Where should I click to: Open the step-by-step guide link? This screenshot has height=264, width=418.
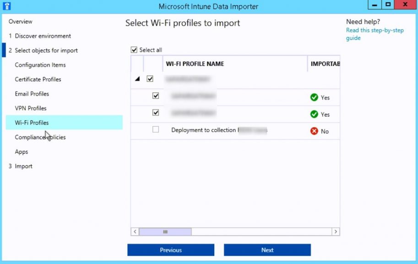coord(374,30)
